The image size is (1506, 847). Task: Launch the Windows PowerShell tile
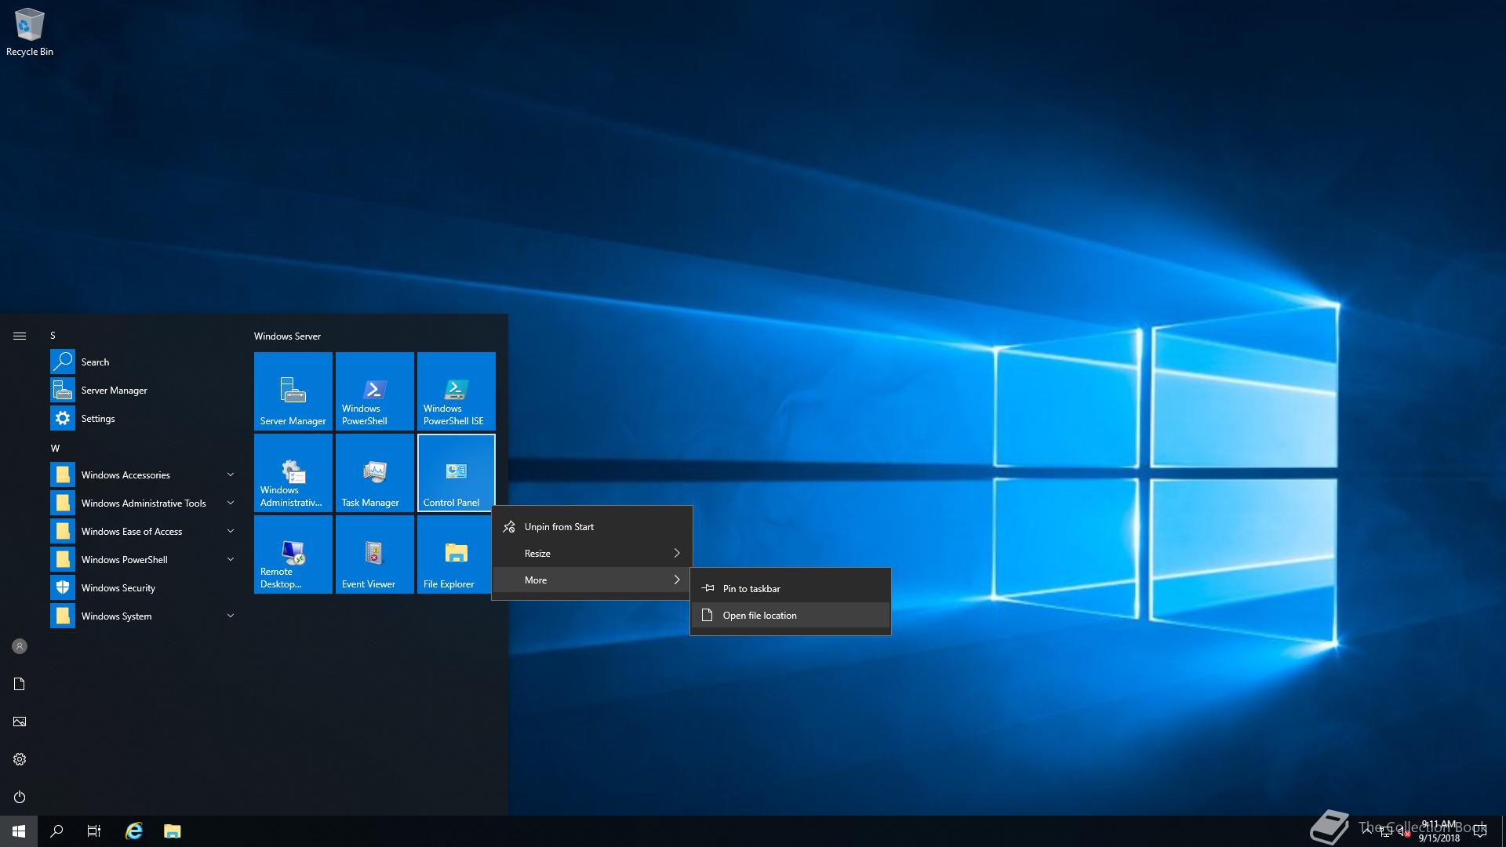pyautogui.click(x=375, y=391)
